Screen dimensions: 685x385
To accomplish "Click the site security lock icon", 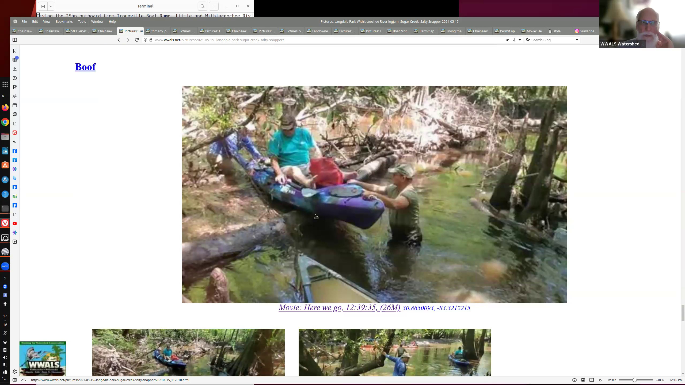I will pyautogui.click(x=151, y=40).
